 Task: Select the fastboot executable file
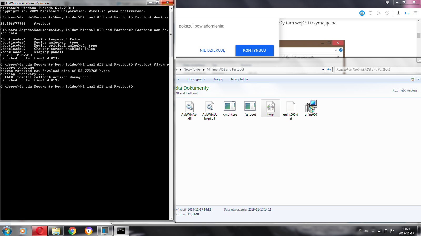pyautogui.click(x=250, y=108)
